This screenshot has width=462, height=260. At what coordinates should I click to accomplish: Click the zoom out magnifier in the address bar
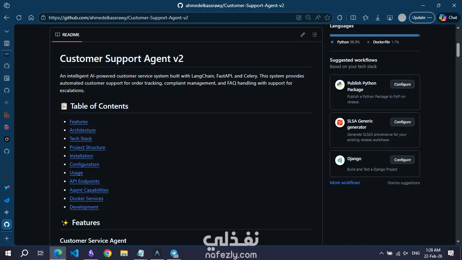point(308,18)
